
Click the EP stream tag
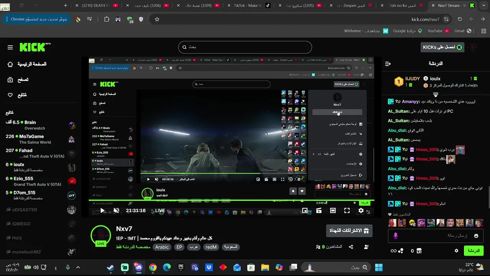(x=179, y=247)
